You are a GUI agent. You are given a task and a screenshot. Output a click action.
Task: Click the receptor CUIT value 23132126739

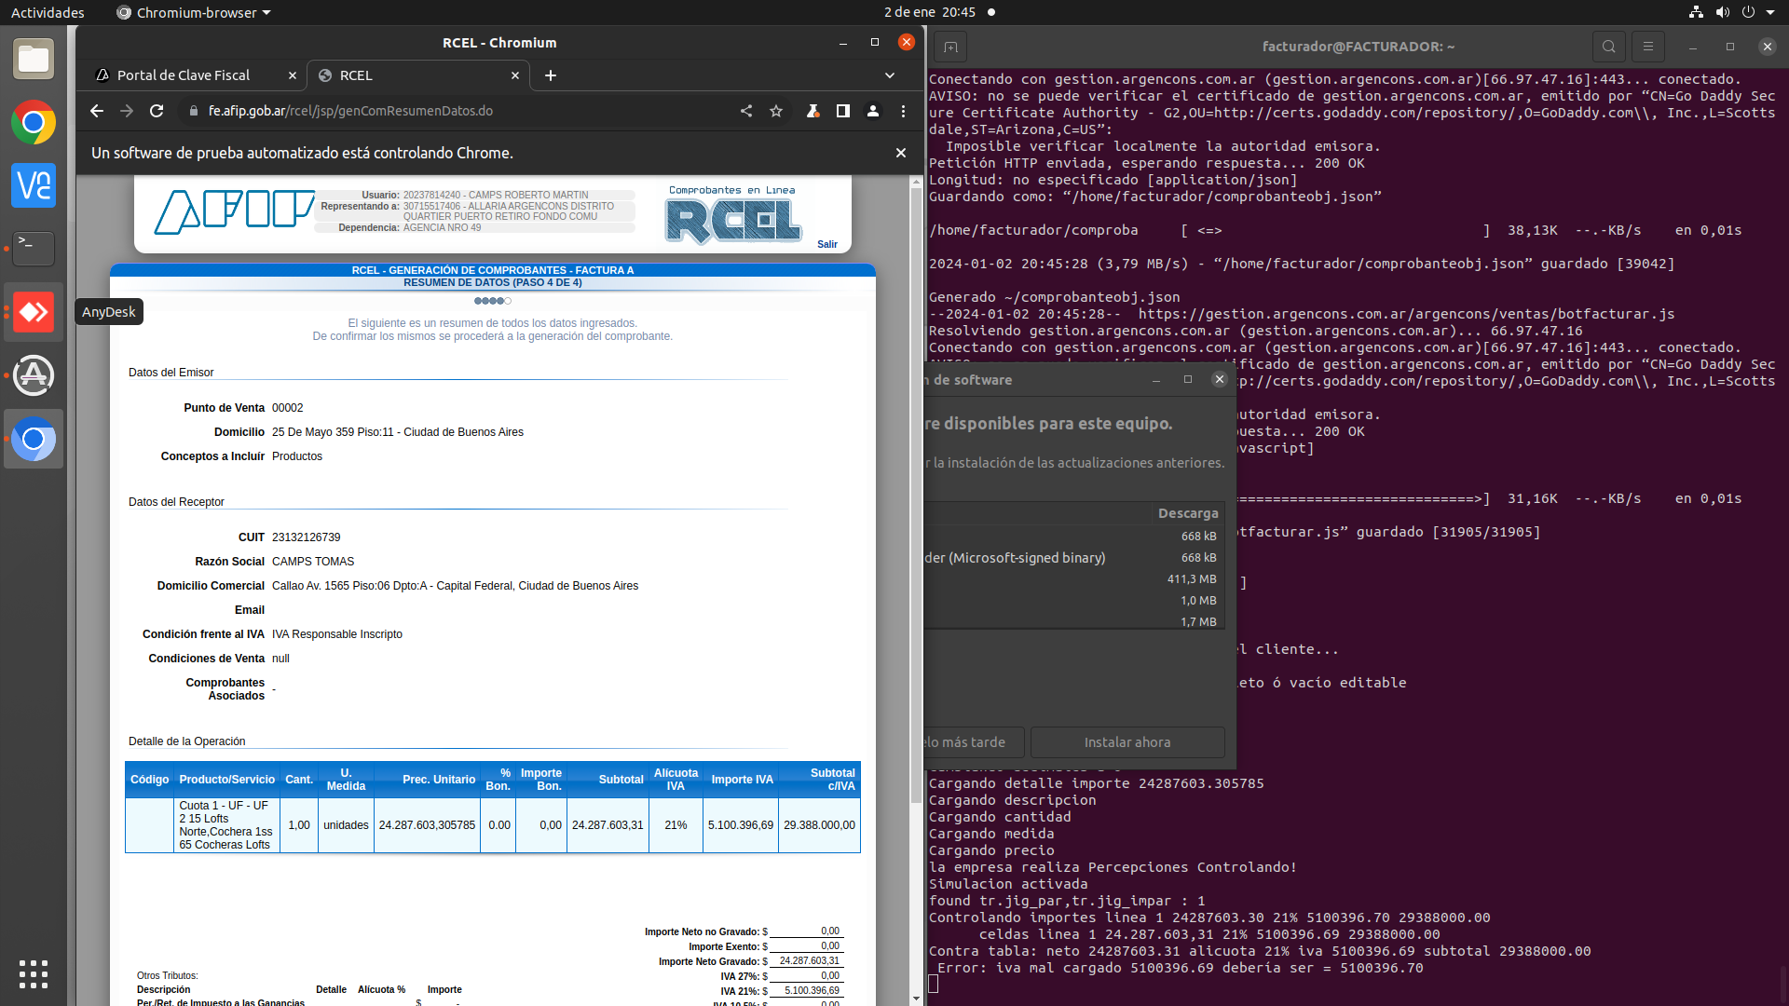pos(306,537)
